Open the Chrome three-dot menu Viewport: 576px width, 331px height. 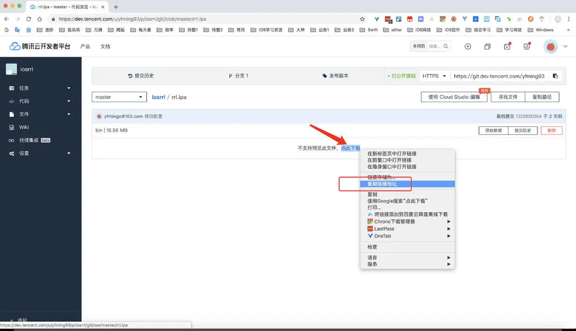[570, 19]
